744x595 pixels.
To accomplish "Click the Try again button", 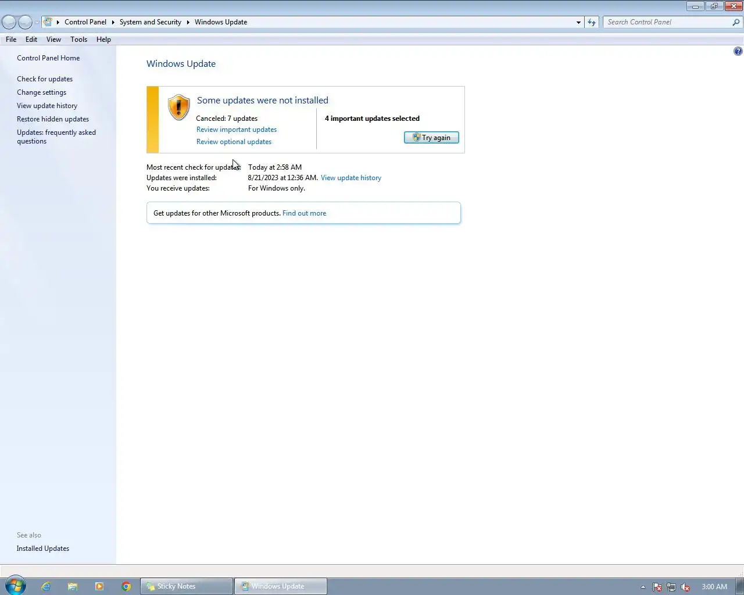I will [x=431, y=138].
